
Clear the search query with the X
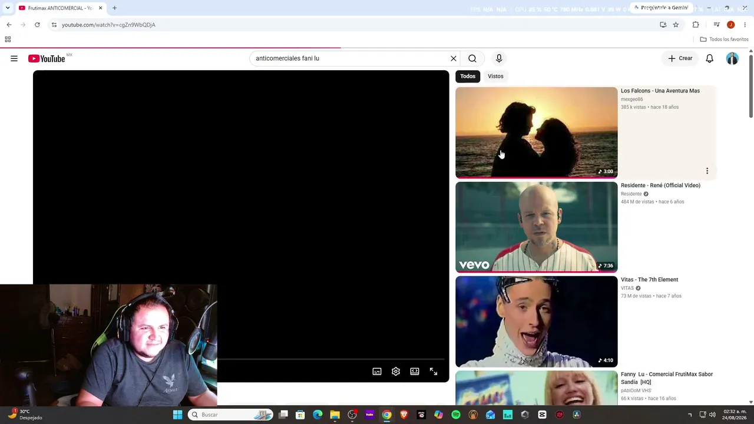pyautogui.click(x=454, y=58)
